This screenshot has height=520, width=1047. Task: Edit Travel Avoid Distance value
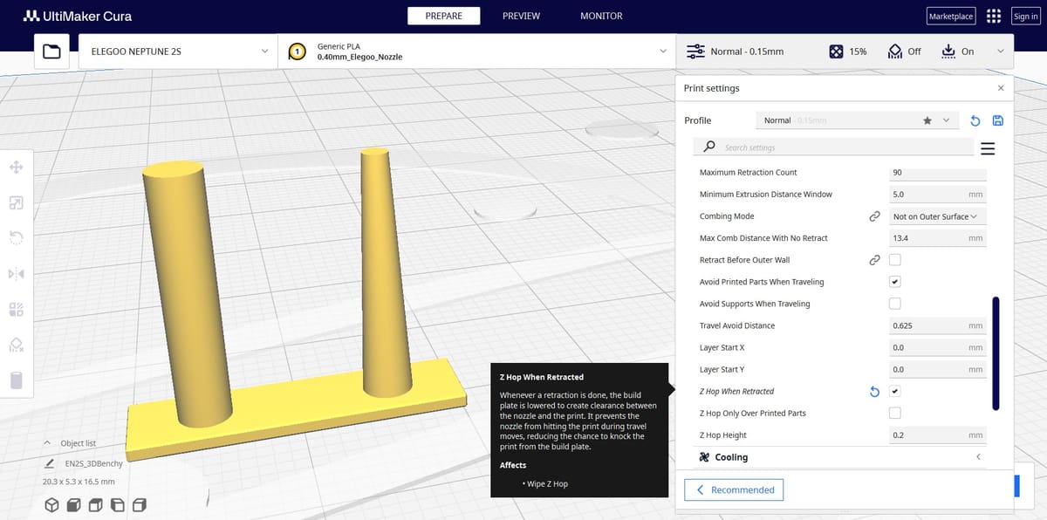(937, 325)
